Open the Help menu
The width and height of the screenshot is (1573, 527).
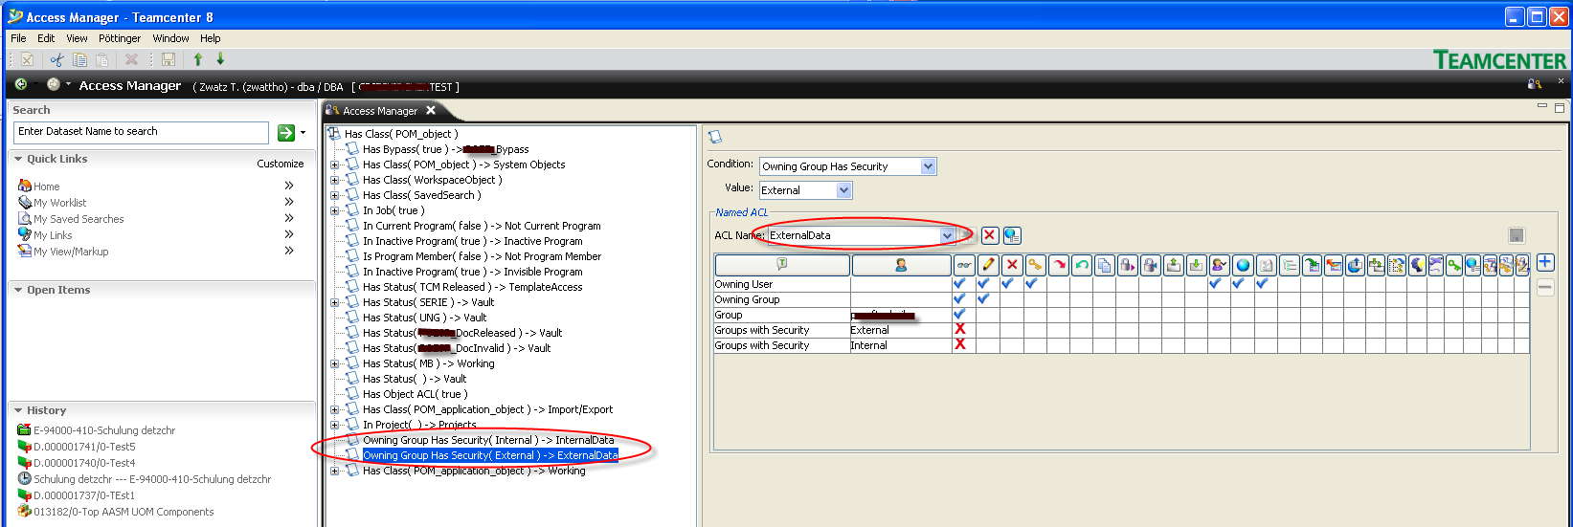tap(211, 38)
